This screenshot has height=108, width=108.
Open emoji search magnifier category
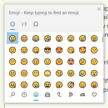(13, 95)
